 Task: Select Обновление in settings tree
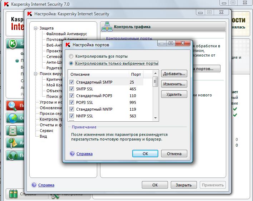tap(51, 108)
